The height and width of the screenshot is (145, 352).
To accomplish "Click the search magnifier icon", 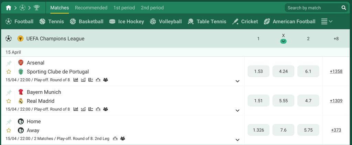I will tap(344, 8).
